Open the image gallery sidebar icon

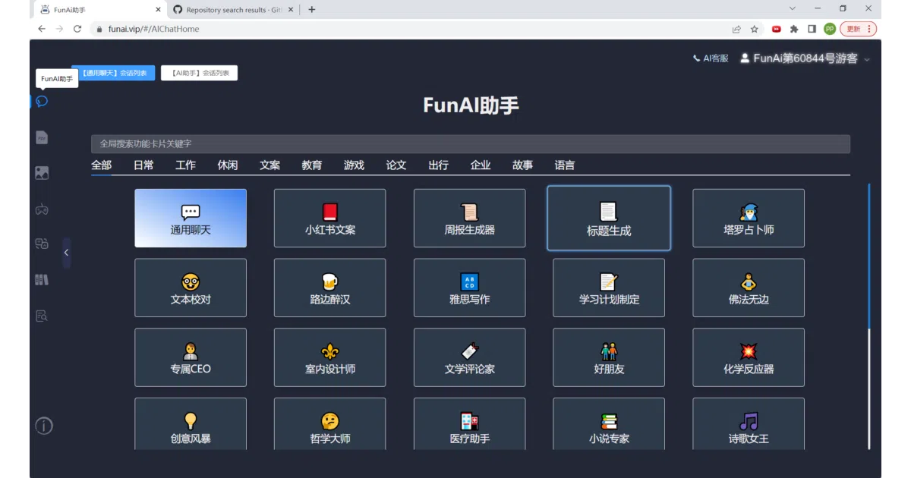pos(42,173)
